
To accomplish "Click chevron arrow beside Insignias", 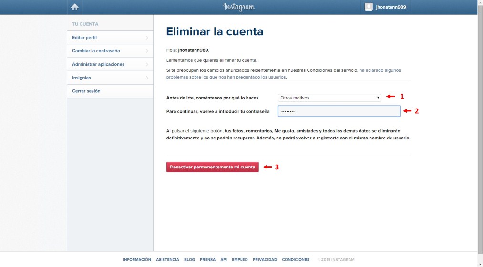I will [x=147, y=78].
